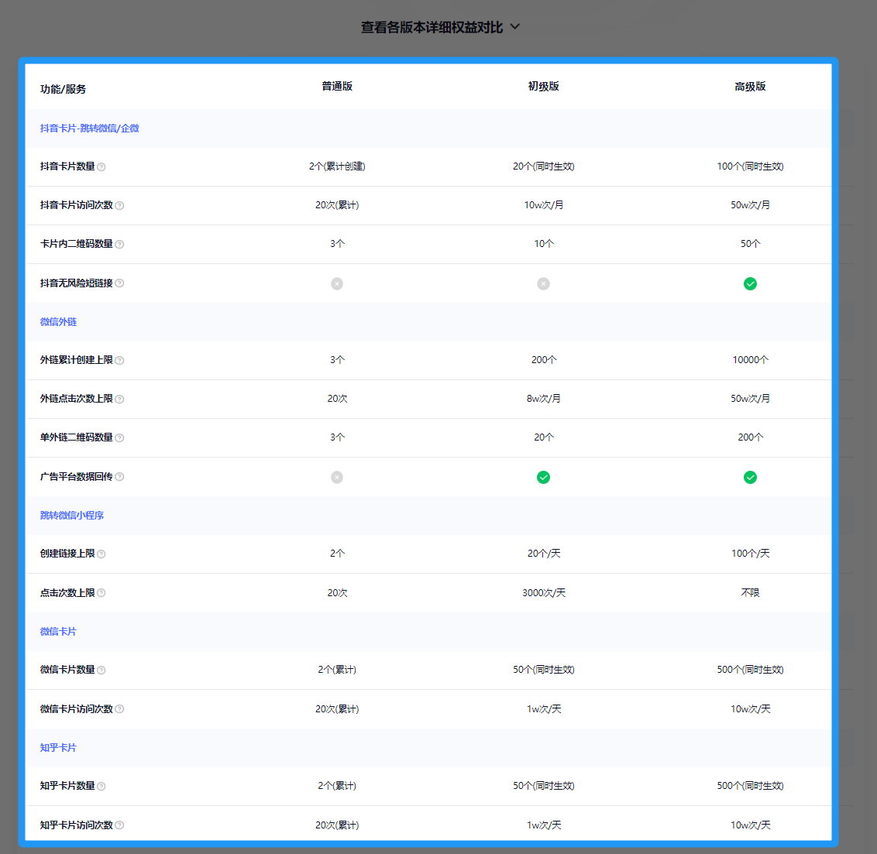Click the 抖音卡片-跳转微信/企微 section link

(x=90, y=129)
